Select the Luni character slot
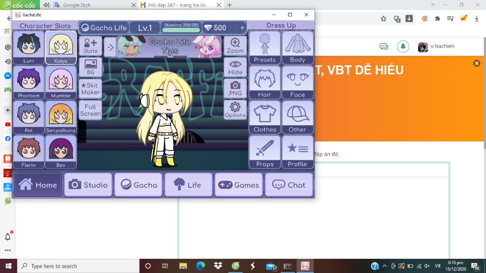The image size is (486, 273). click(28, 47)
